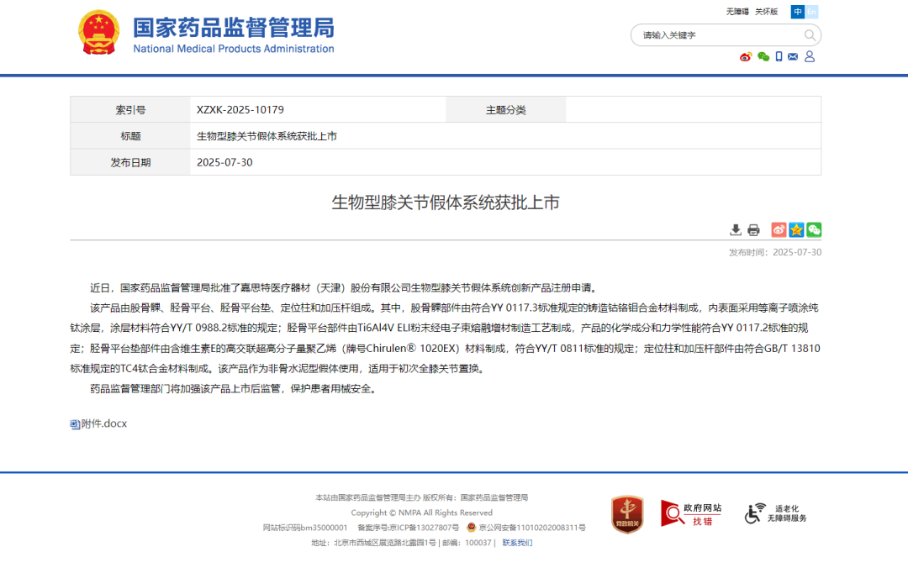Share via the yellow star Qzone icon
908x568 pixels.
coord(796,230)
